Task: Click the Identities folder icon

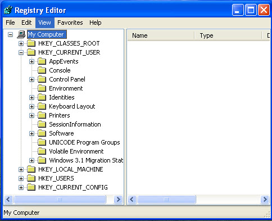Action: tap(42, 97)
